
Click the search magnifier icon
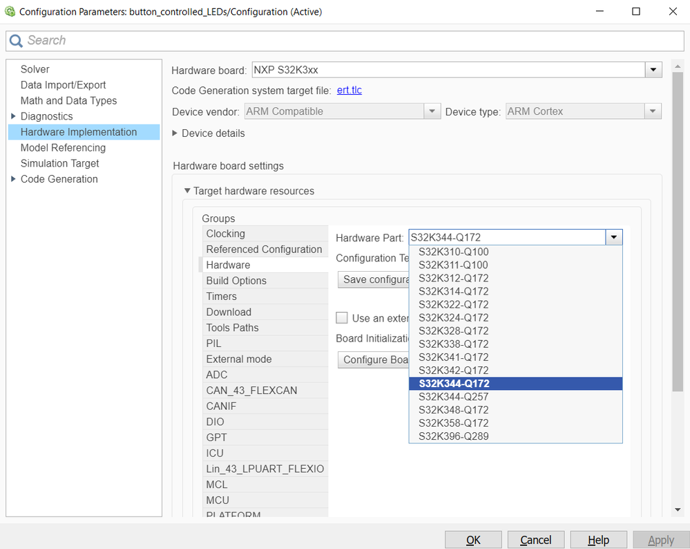[16, 41]
